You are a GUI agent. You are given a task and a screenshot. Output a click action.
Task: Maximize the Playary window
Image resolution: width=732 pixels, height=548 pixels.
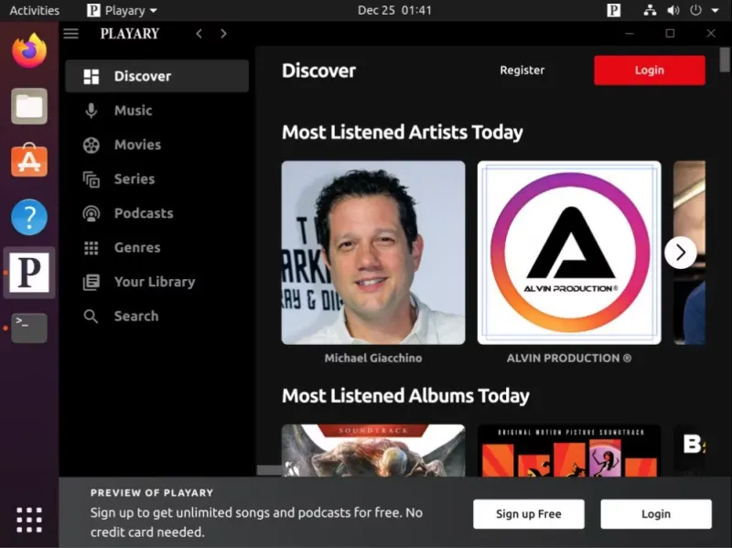point(670,34)
